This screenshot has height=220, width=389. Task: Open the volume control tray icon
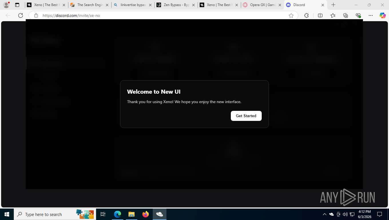pyautogui.click(x=345, y=214)
